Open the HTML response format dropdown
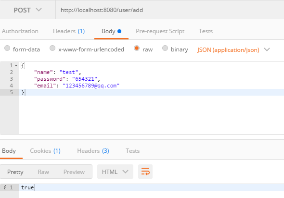This screenshot has width=284, height=198. point(115,172)
